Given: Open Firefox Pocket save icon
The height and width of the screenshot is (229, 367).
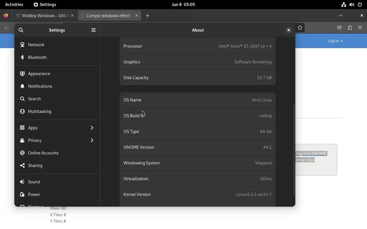Looking at the screenshot, I should coord(339,28).
